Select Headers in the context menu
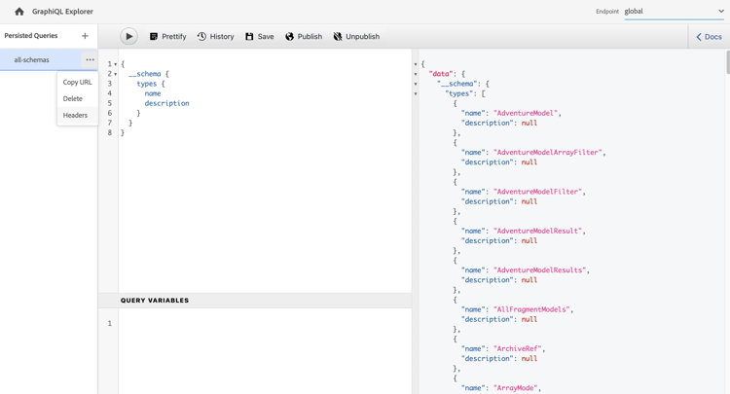The height and width of the screenshot is (394, 730). (x=75, y=115)
